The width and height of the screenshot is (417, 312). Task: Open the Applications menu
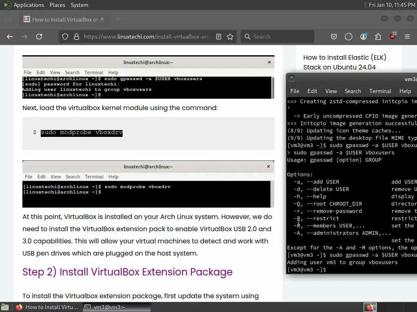[29, 5]
